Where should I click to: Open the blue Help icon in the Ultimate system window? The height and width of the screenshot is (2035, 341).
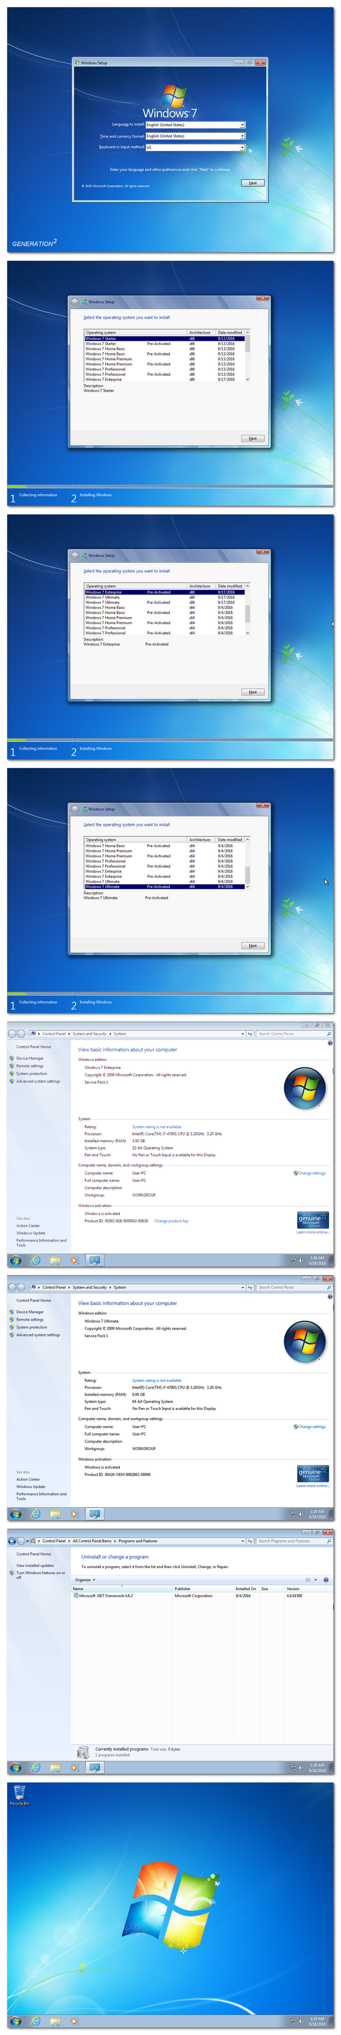(x=329, y=1296)
